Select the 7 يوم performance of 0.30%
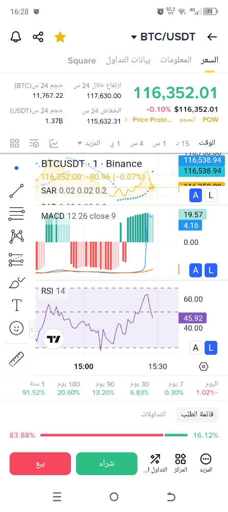 coord(174,388)
